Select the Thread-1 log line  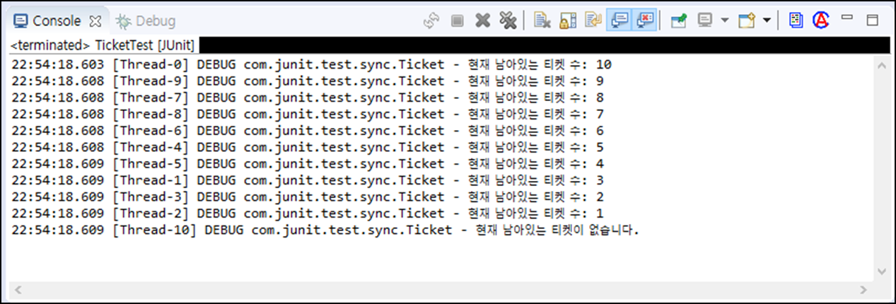click(x=308, y=180)
